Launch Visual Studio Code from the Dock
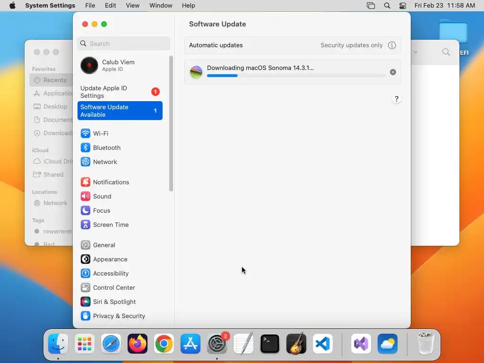Image resolution: width=484 pixels, height=363 pixels. [323, 344]
